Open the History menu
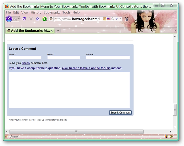Viewport: 184px width, 146px height. click(x=36, y=13)
